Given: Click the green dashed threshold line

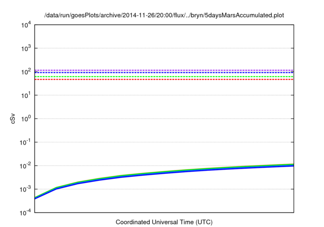Looking at the screenshot, I should click(164, 77).
